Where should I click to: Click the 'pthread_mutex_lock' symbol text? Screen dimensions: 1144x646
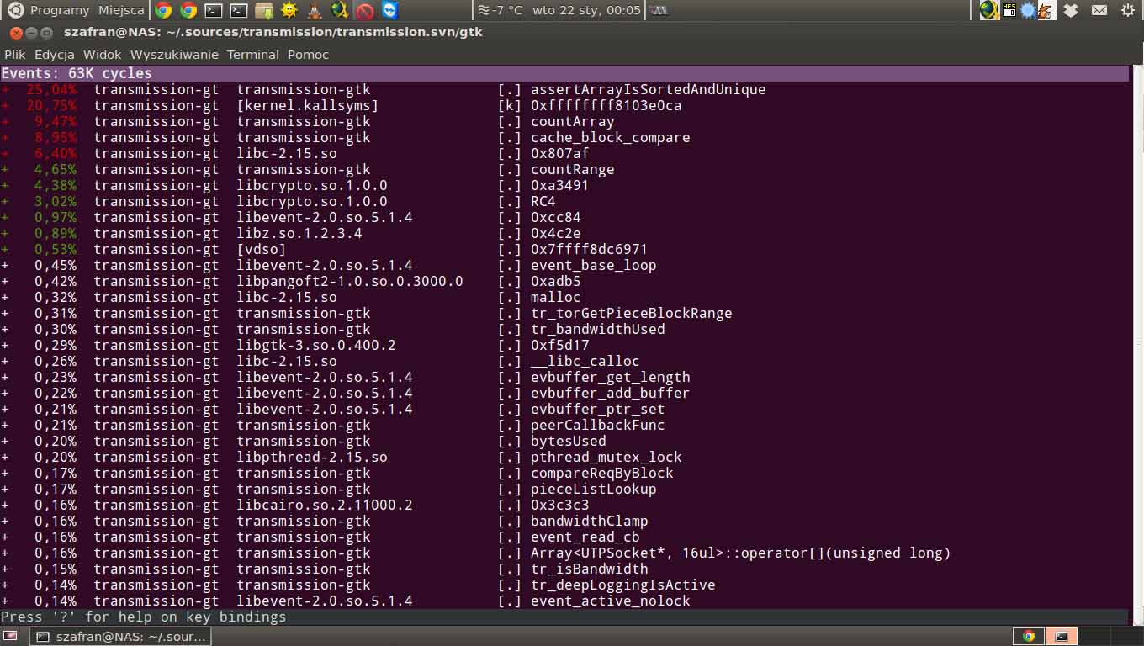pos(606,457)
